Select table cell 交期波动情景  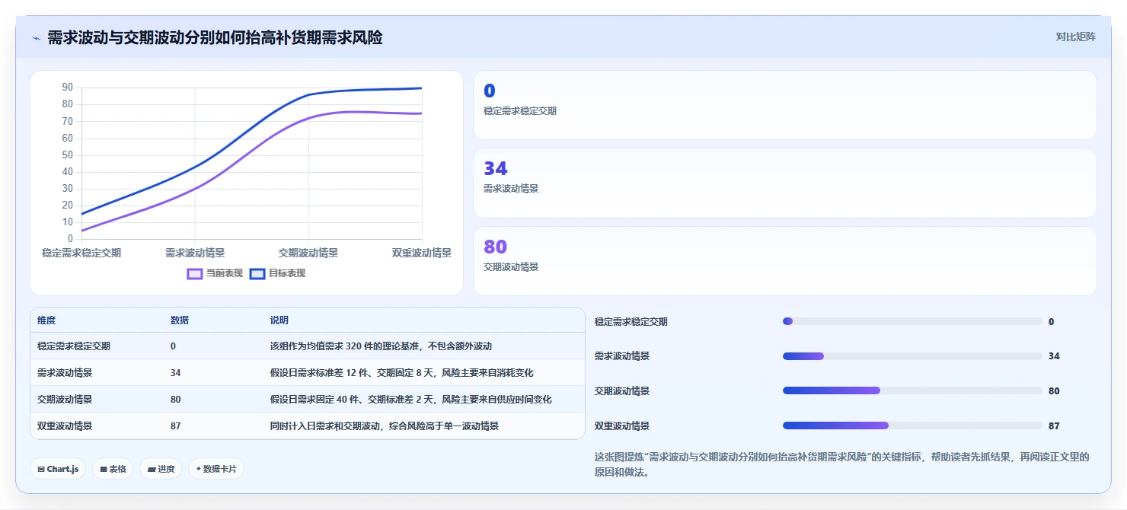pos(65,399)
